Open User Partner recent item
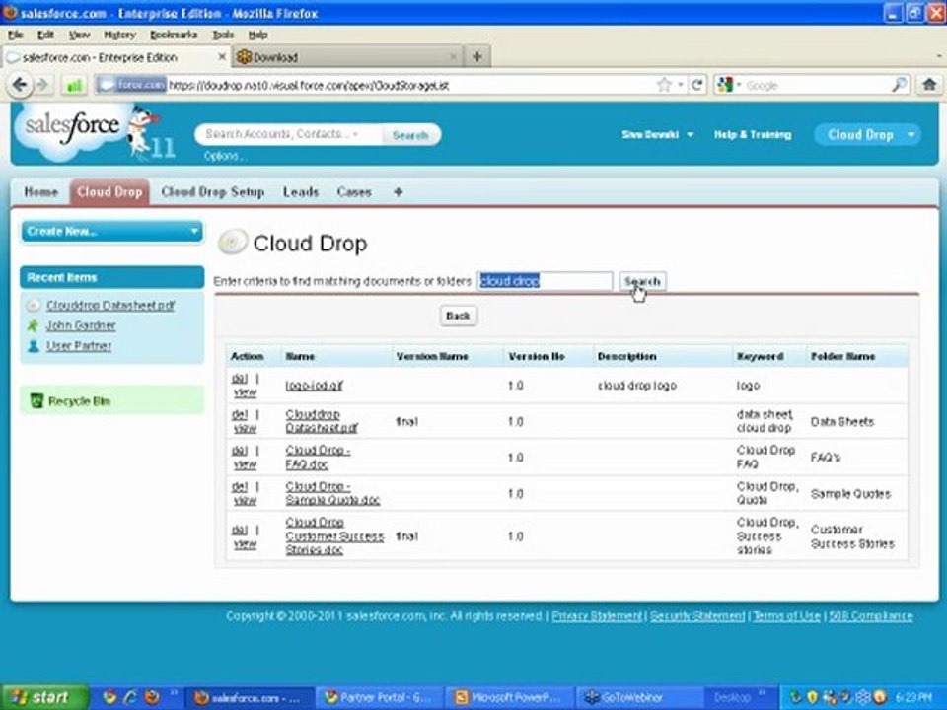 tap(79, 346)
